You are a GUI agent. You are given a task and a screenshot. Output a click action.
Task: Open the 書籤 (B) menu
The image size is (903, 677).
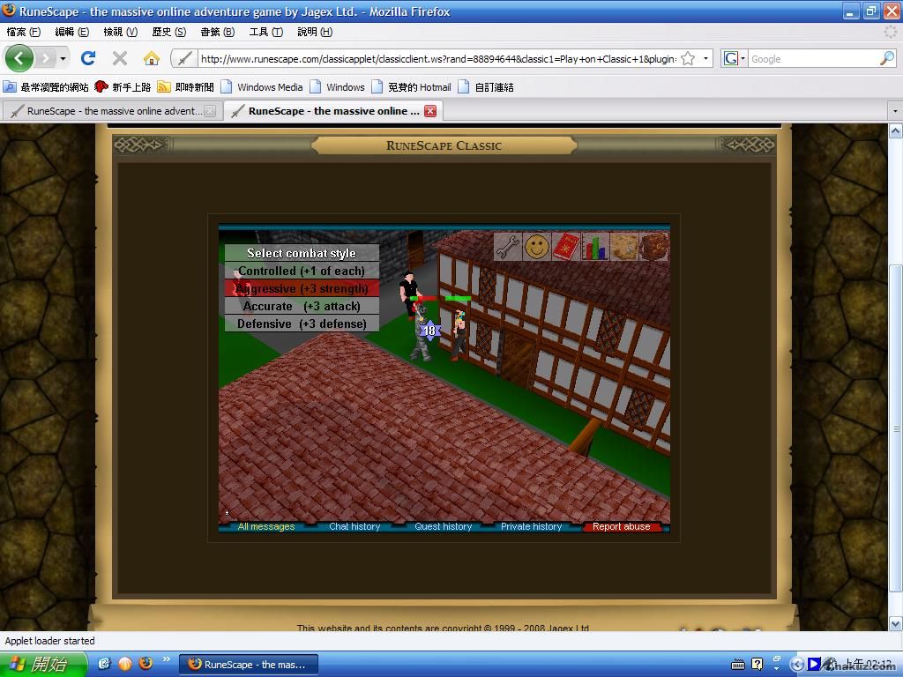(217, 32)
